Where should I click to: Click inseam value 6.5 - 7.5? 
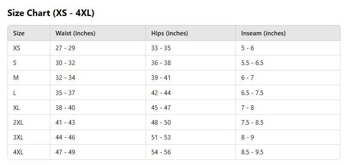coord(252,93)
